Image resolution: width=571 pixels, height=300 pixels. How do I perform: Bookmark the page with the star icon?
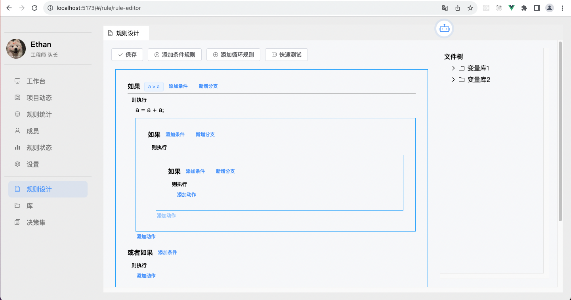[x=470, y=8]
